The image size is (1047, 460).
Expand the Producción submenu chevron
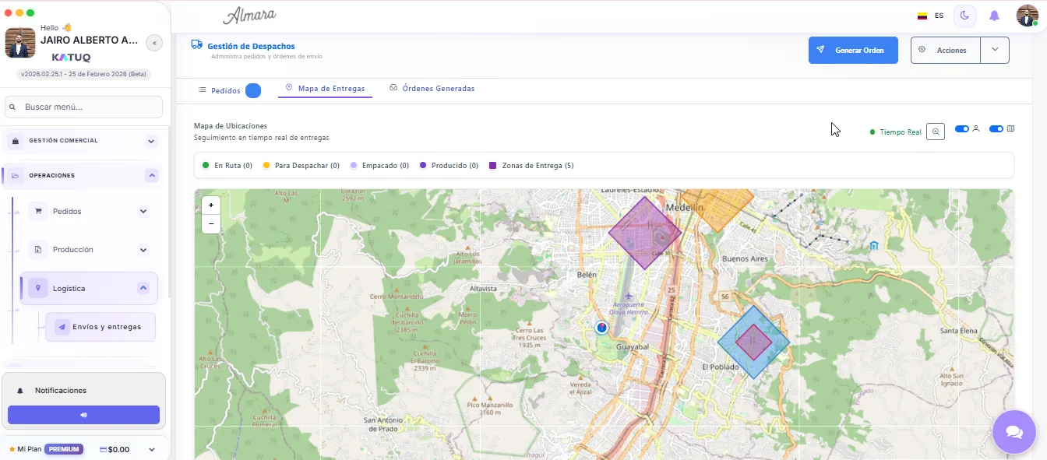(x=143, y=250)
